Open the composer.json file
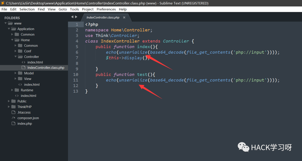302x161 pixels. point(28,118)
